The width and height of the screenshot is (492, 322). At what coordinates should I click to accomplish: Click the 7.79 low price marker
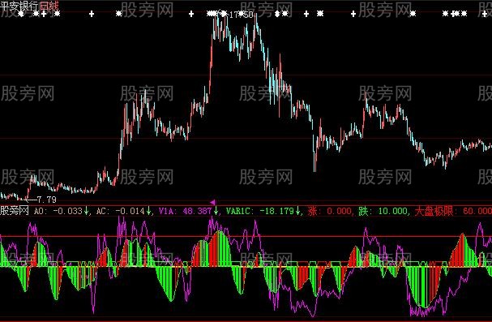47,200
